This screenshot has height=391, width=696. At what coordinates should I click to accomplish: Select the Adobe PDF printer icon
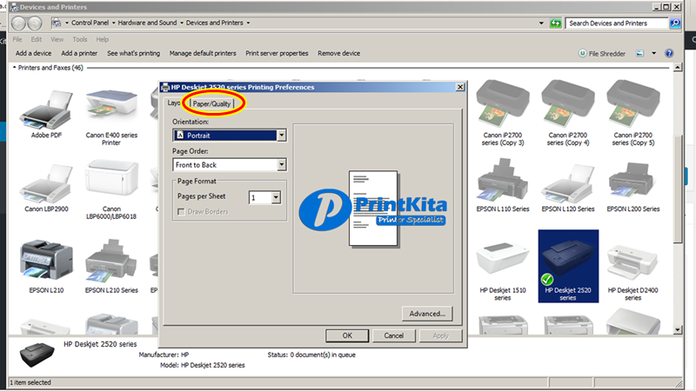[46, 111]
